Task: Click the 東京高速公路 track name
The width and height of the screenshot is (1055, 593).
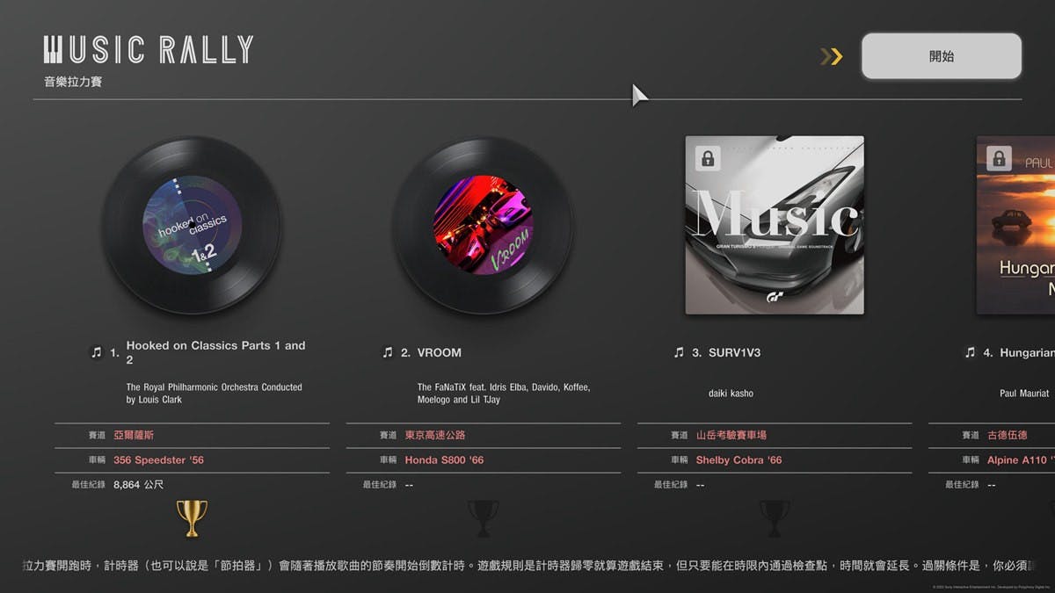Action: (x=435, y=435)
